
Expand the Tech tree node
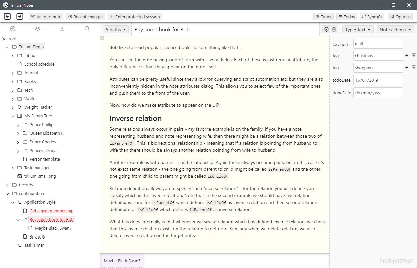tap(13, 90)
